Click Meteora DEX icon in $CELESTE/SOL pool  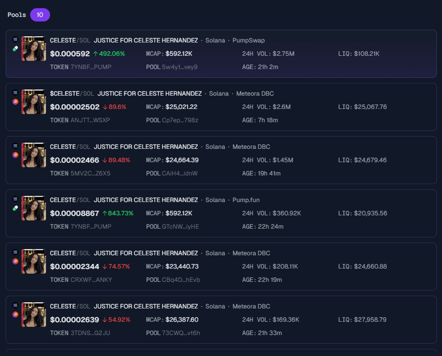(15, 102)
